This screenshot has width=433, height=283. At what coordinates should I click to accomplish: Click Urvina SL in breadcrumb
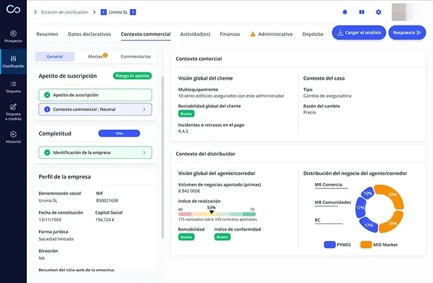coord(118,12)
